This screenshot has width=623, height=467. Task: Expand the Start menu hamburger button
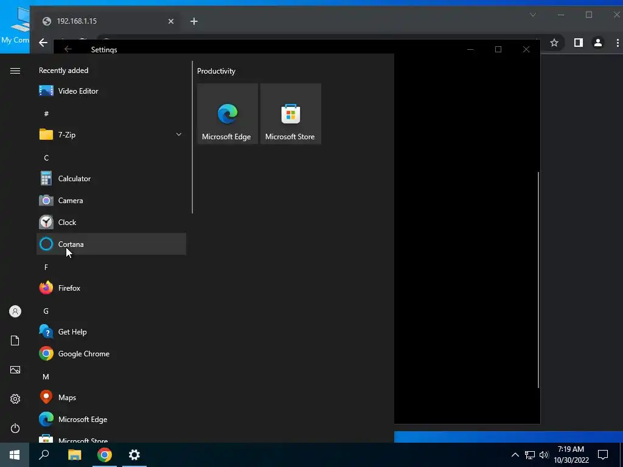pos(15,71)
